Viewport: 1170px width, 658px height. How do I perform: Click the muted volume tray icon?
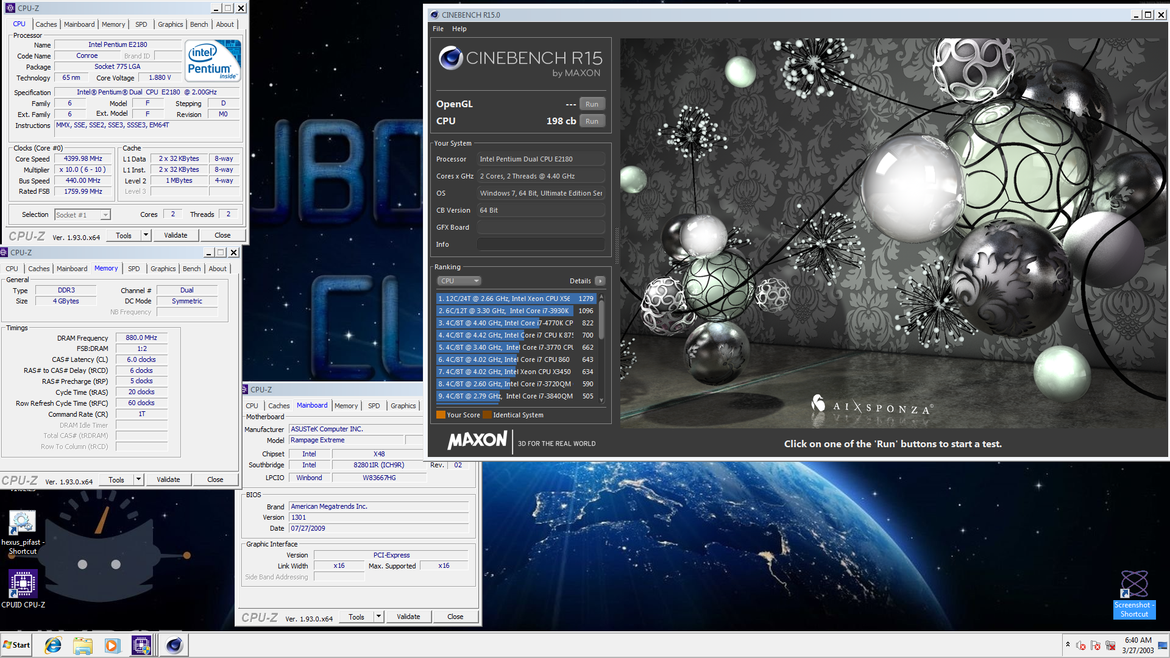pyautogui.click(x=1081, y=645)
